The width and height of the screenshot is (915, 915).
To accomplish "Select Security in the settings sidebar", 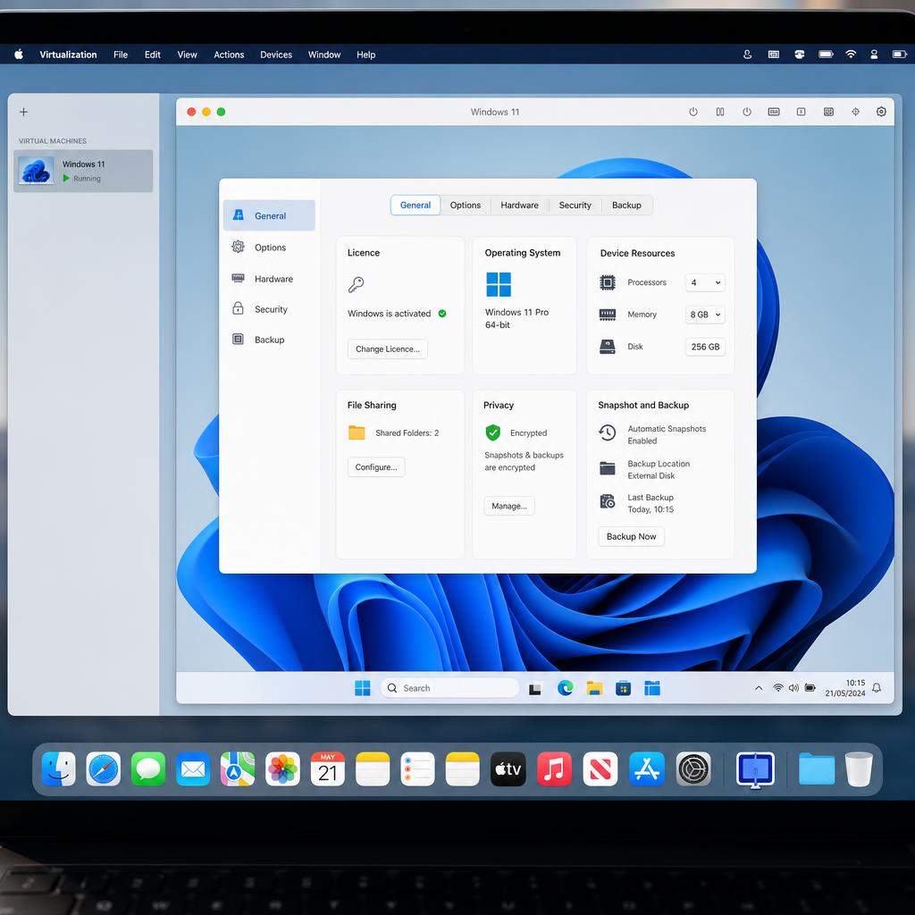I will pyautogui.click(x=269, y=308).
